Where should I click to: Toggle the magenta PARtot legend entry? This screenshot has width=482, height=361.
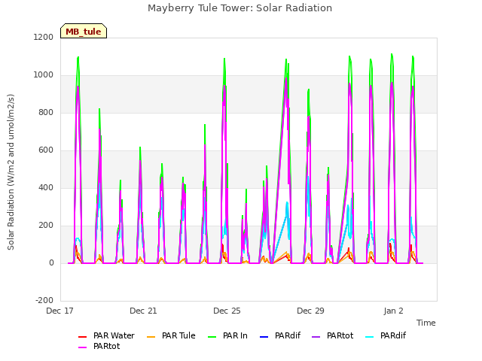pyautogui.click(x=99, y=346)
